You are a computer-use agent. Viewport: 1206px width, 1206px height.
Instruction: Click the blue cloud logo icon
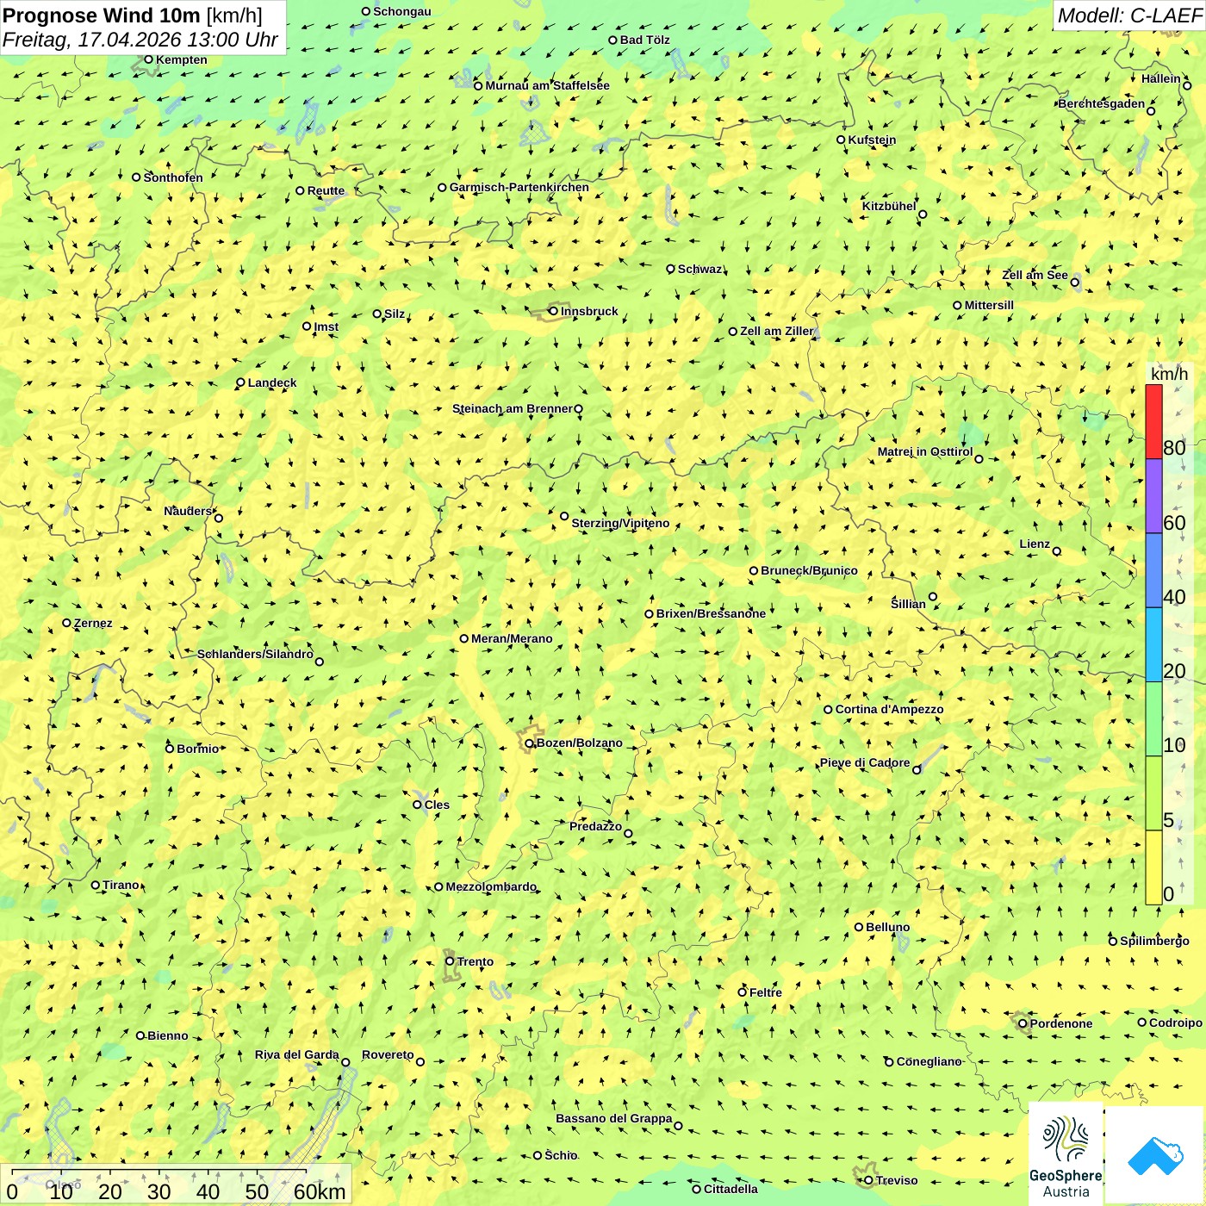[1155, 1155]
